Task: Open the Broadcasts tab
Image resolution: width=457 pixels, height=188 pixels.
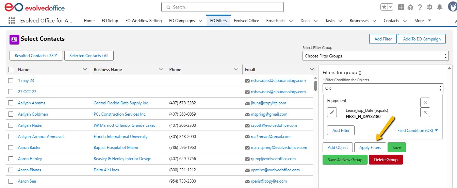Action: point(276,21)
